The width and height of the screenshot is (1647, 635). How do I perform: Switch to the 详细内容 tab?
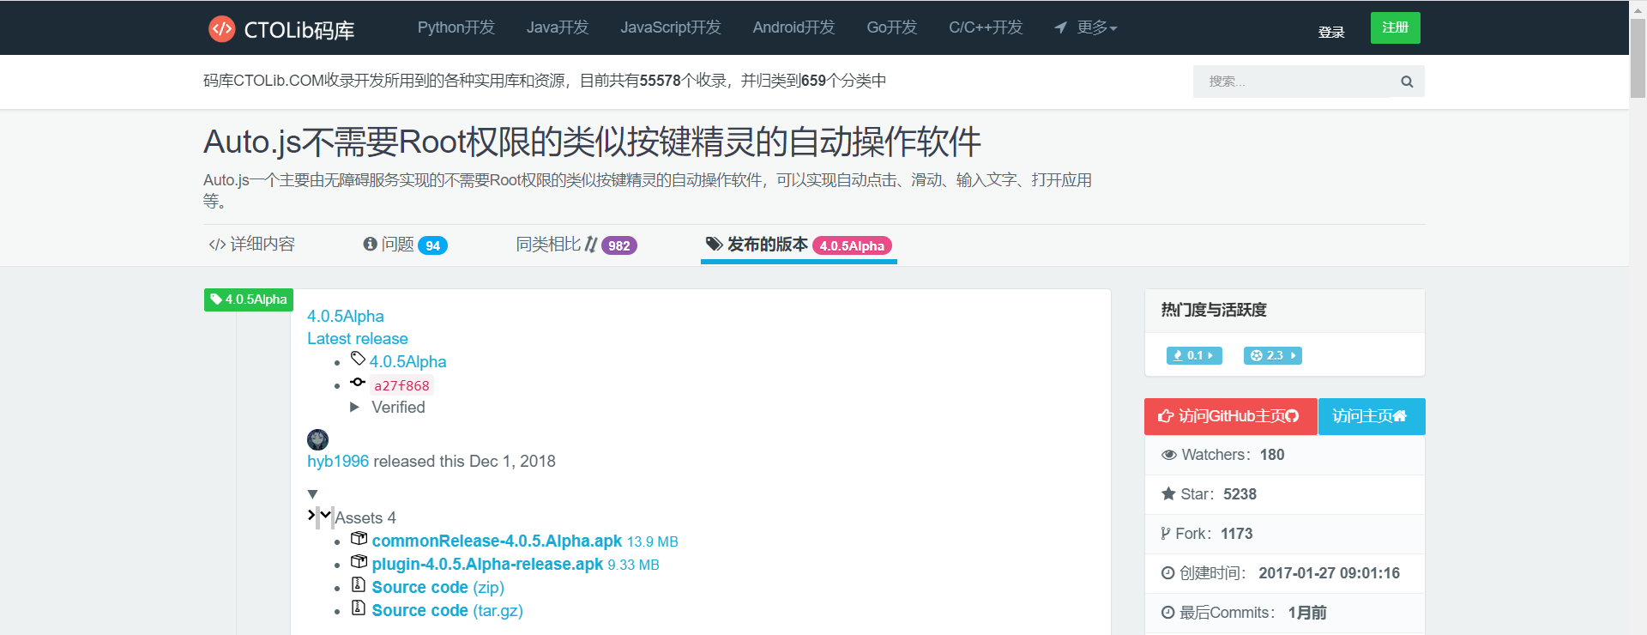pos(251,245)
